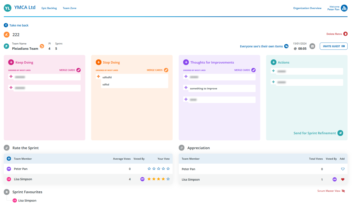Click the red Delete Retro trash icon
The width and height of the screenshot is (352, 210).
coord(345,34)
